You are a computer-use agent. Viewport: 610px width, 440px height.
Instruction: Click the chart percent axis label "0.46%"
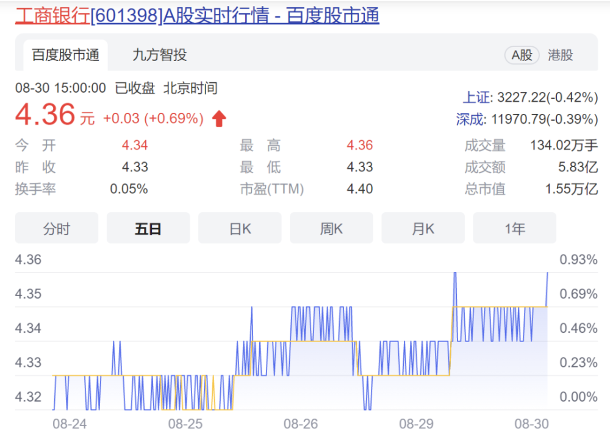click(x=578, y=328)
